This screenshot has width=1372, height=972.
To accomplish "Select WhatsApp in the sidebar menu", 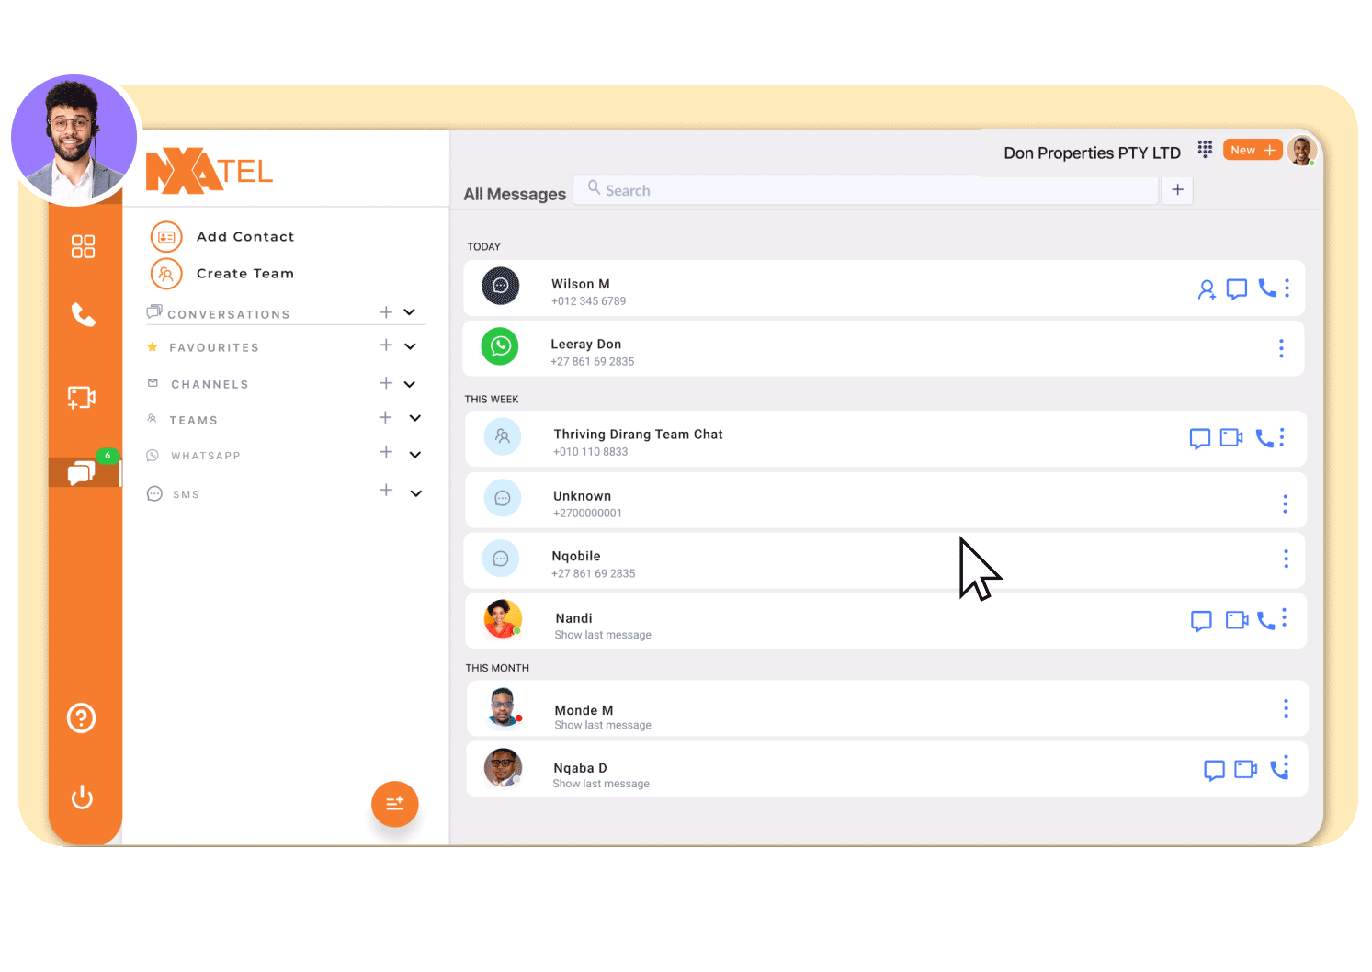I will coord(205,456).
